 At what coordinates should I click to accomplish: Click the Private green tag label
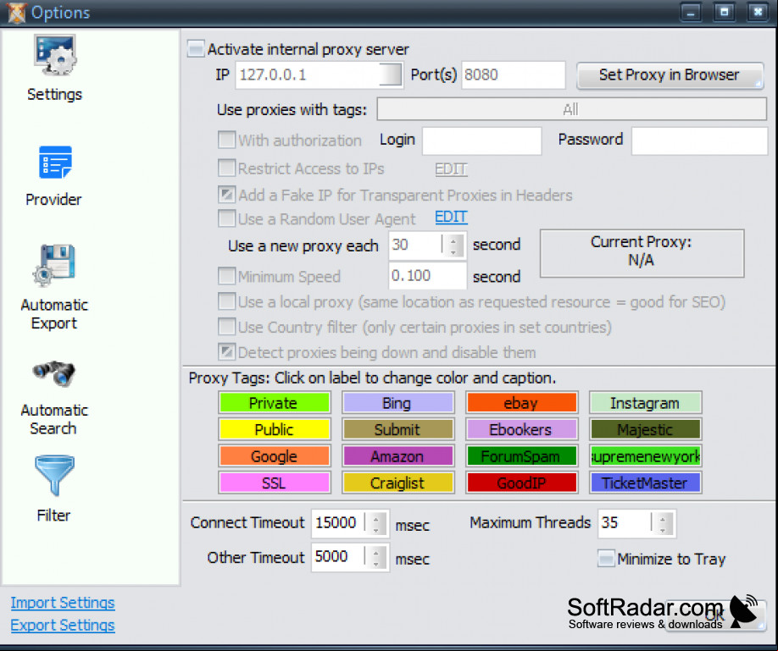point(275,403)
